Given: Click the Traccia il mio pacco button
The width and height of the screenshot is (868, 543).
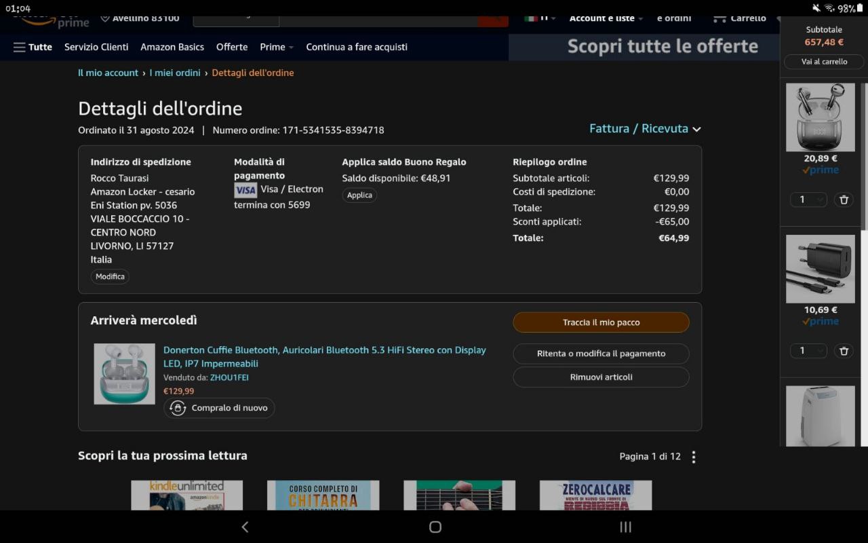Looking at the screenshot, I should [601, 322].
